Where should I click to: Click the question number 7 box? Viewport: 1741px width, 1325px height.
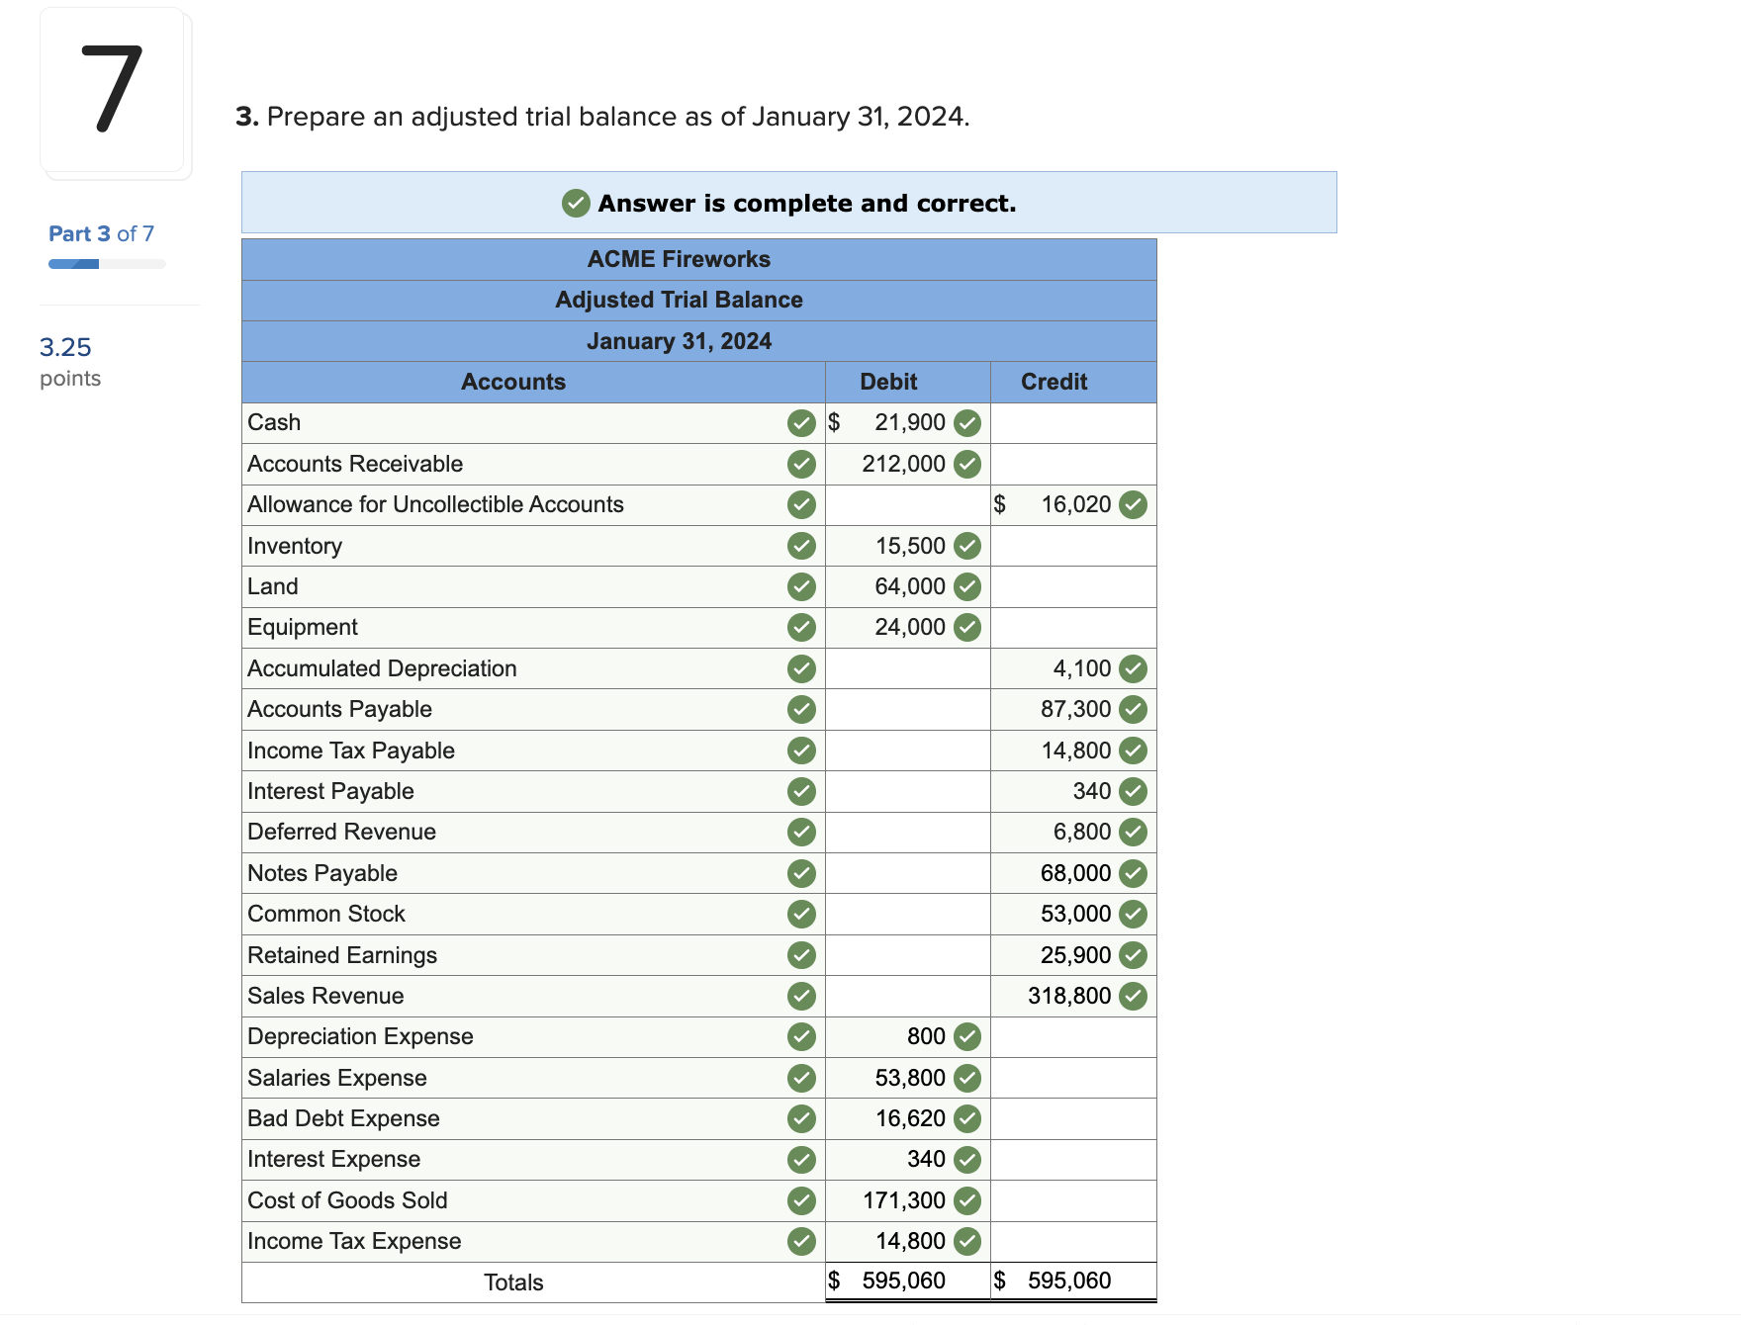click(x=113, y=90)
